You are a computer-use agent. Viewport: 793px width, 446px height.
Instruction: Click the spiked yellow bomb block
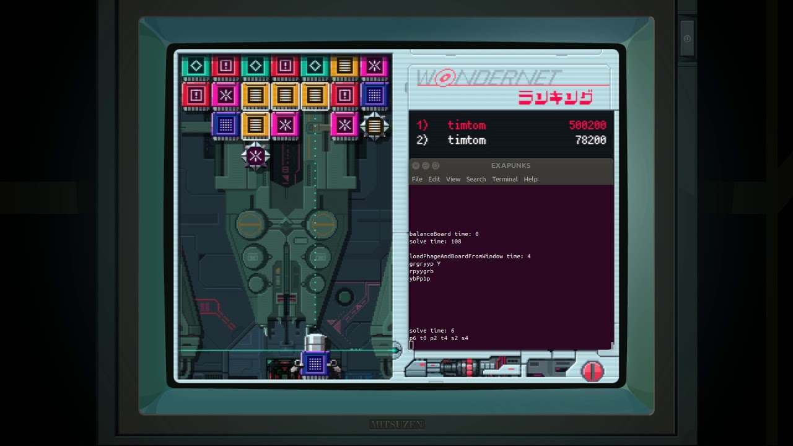[x=374, y=126]
